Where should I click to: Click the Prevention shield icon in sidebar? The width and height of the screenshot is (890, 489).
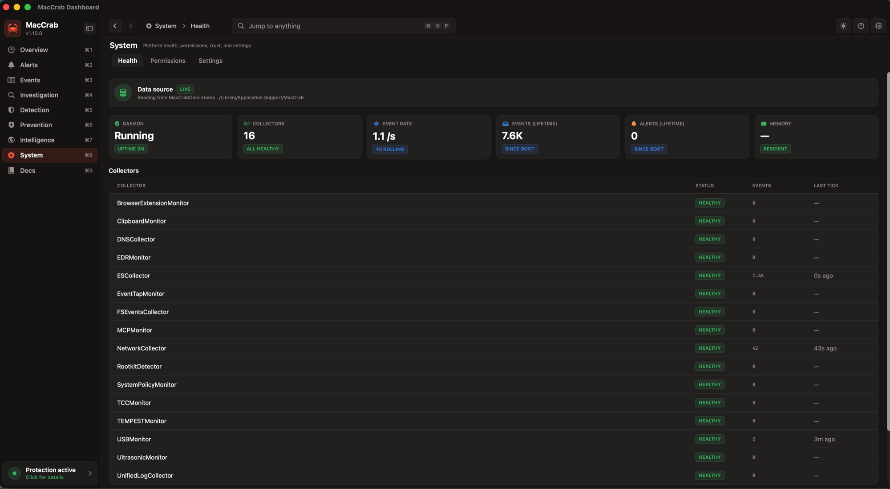point(12,125)
